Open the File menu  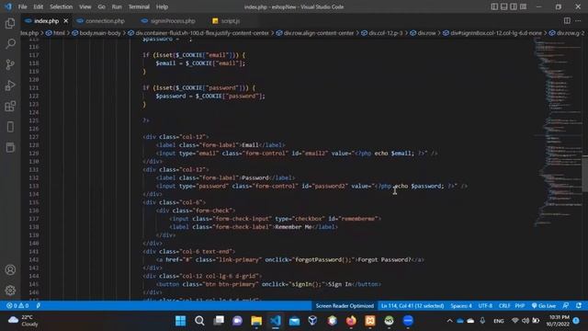22,6
